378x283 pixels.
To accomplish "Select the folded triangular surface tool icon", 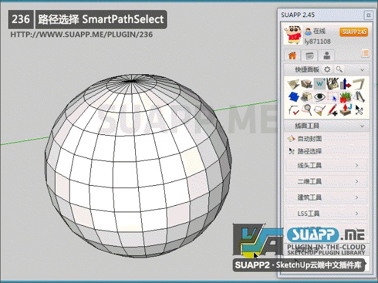I will (x=294, y=84).
